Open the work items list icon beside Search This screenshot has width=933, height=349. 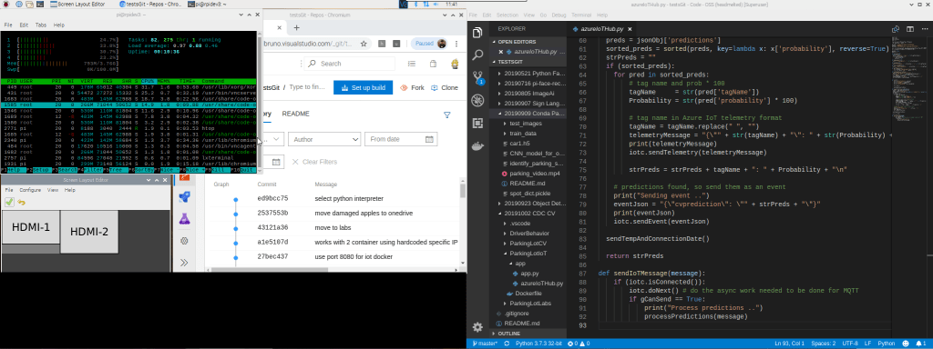[x=411, y=64]
